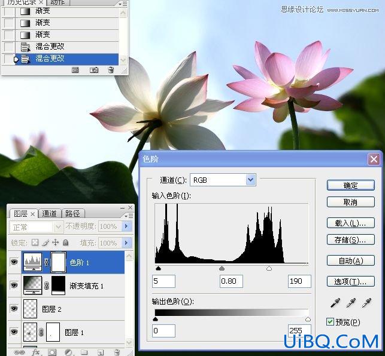This screenshot has height=356, width=385.
Task: Hide the 色阶 1 layer
Action: [14, 262]
